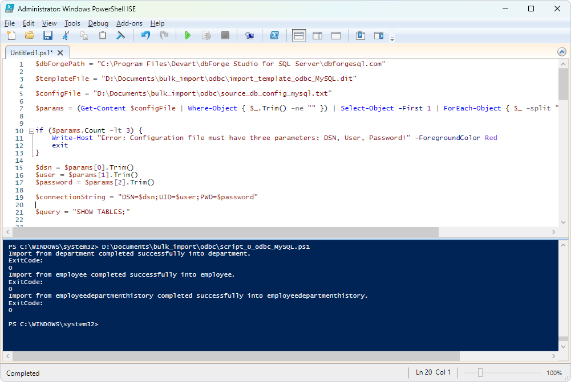Click the "SHOW TABLES;" string on line 21
The image size is (571, 382).
pos(101,212)
